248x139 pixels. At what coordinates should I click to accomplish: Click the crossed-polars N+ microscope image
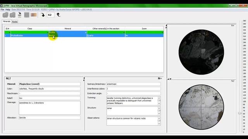pyautogui.click(x=201, y=52)
